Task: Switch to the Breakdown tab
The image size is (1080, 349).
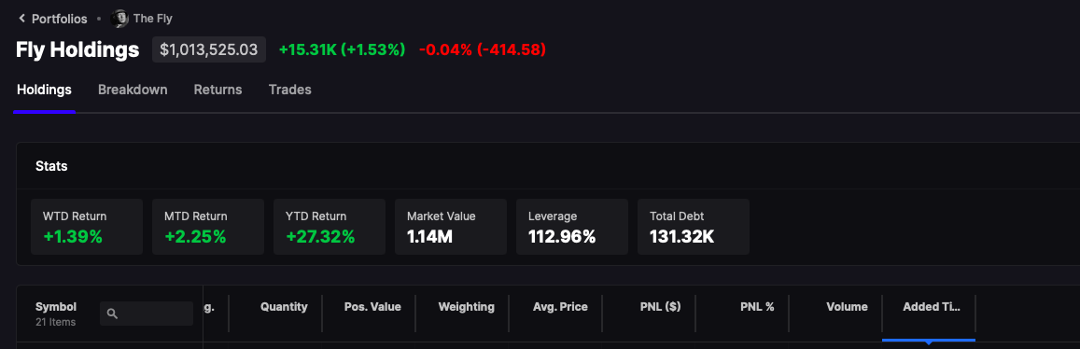Action: (x=133, y=90)
